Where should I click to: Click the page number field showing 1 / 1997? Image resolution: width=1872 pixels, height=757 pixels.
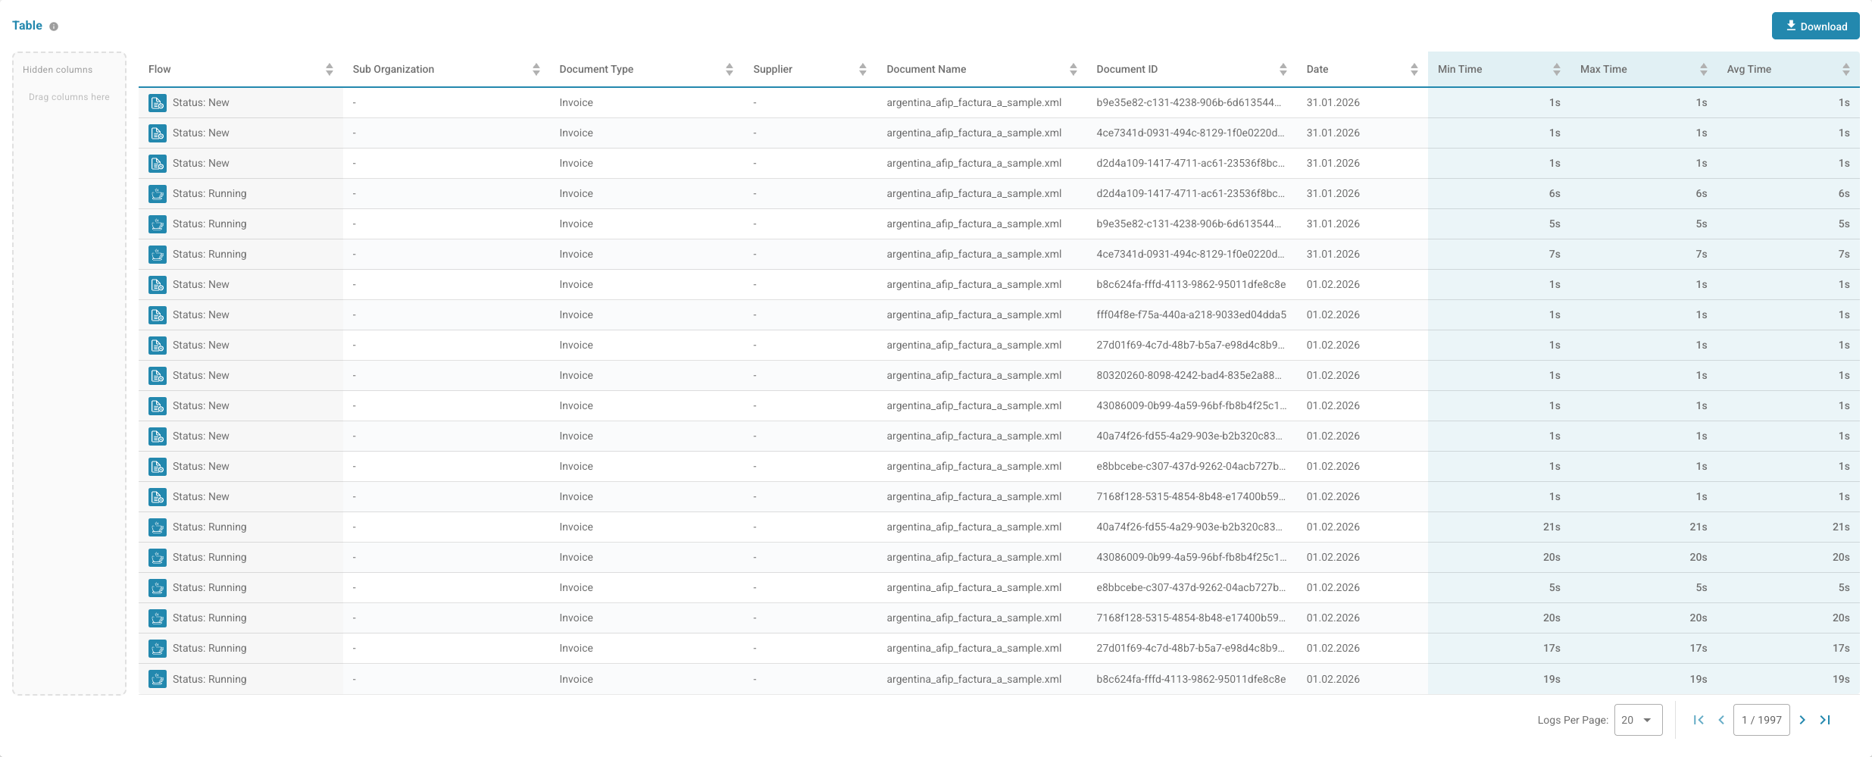point(1761,720)
